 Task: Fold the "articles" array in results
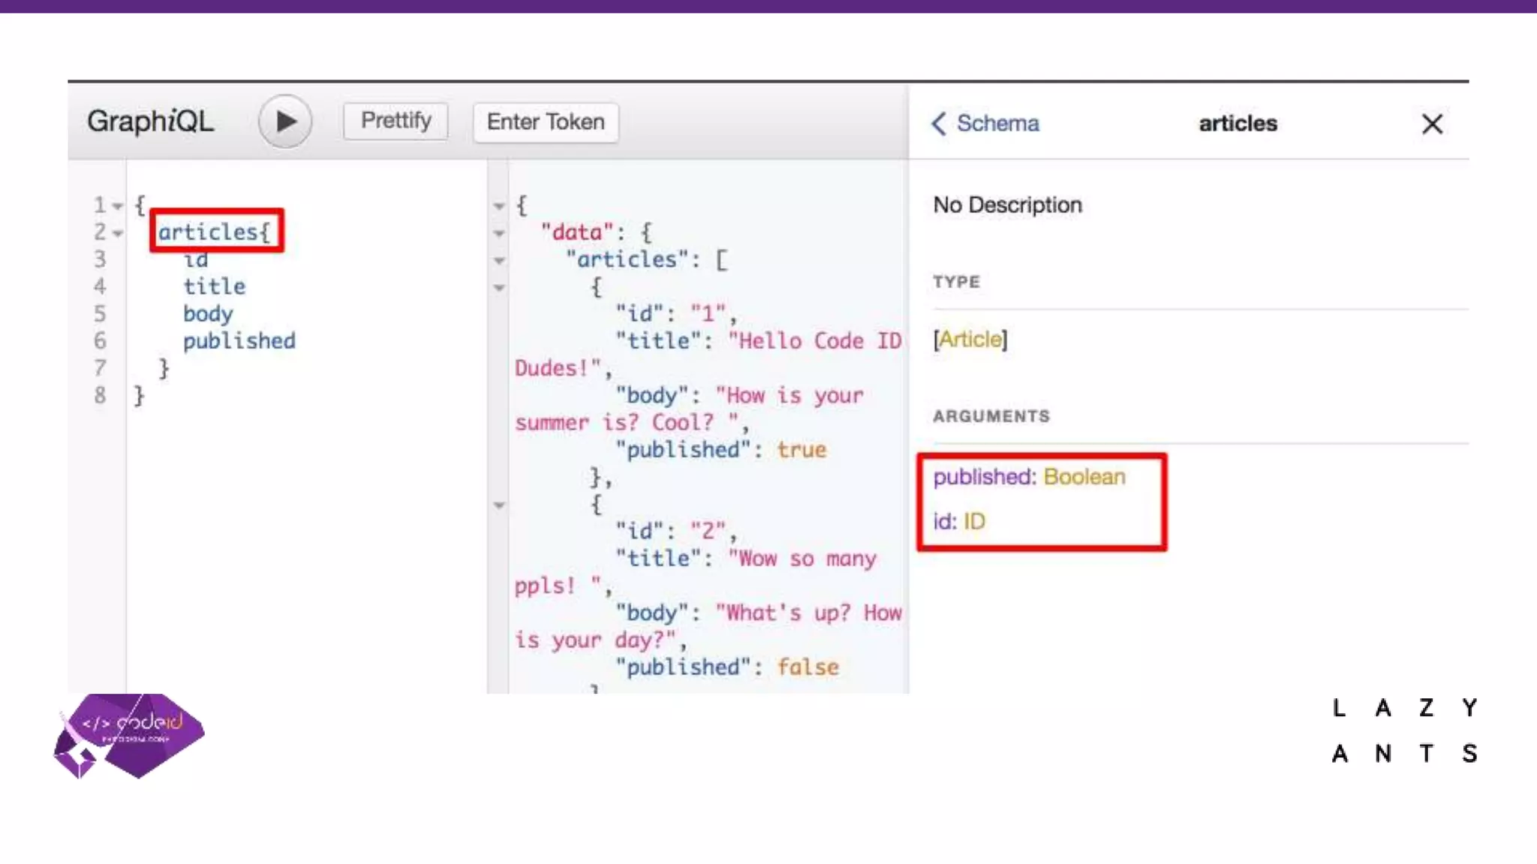click(x=499, y=261)
